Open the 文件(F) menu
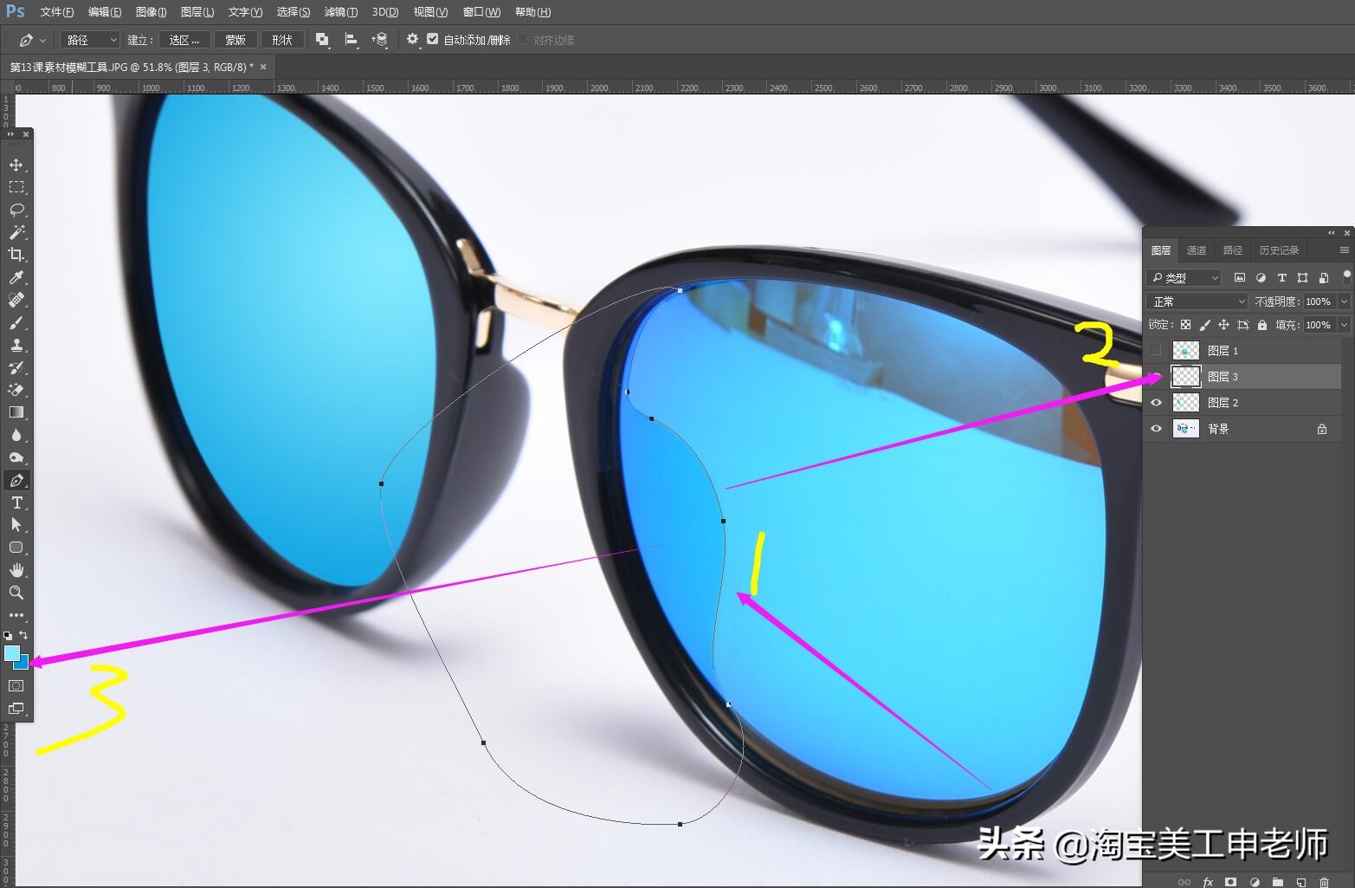 pos(57,12)
